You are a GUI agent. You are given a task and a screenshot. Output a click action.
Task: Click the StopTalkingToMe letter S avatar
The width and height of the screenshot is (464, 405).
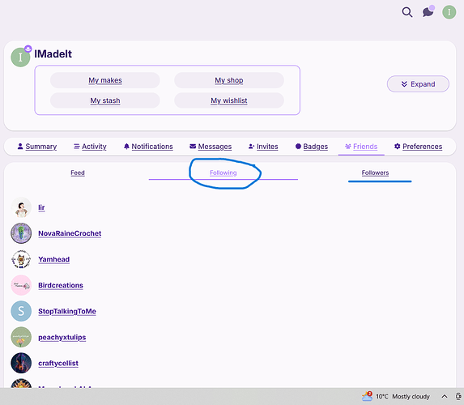click(21, 311)
